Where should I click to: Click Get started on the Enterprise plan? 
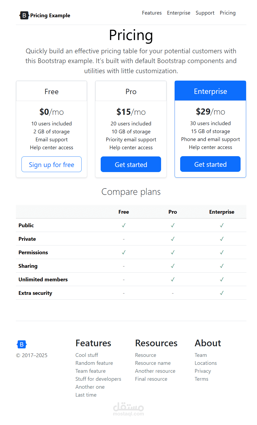click(210, 164)
